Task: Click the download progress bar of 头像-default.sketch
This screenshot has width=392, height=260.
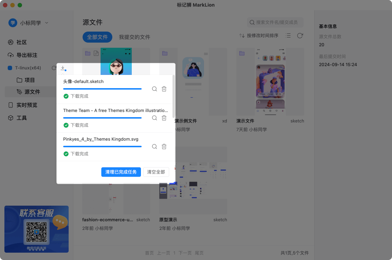Action: [102, 89]
